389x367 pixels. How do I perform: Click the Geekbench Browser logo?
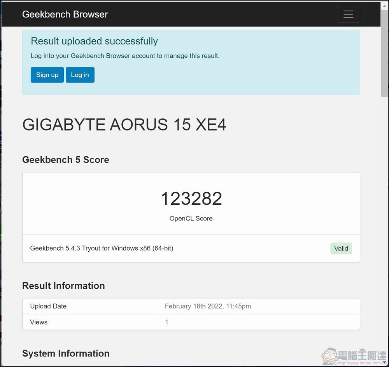(65, 14)
